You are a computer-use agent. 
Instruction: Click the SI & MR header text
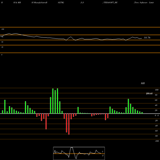click(17, 3)
